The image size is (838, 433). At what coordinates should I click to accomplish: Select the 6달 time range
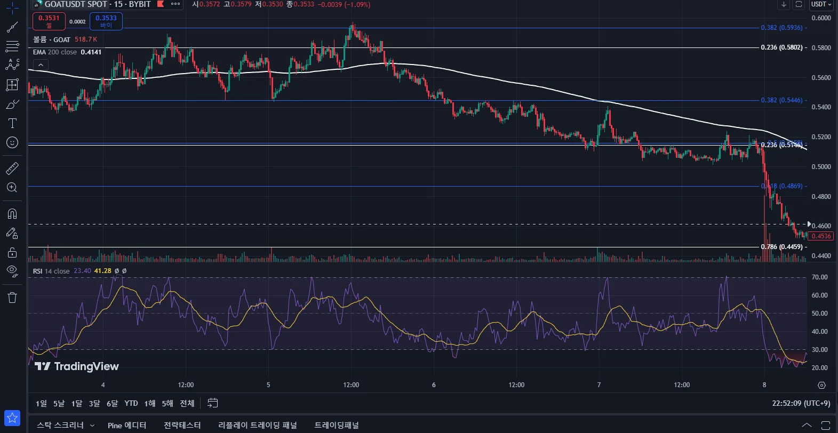coord(112,404)
